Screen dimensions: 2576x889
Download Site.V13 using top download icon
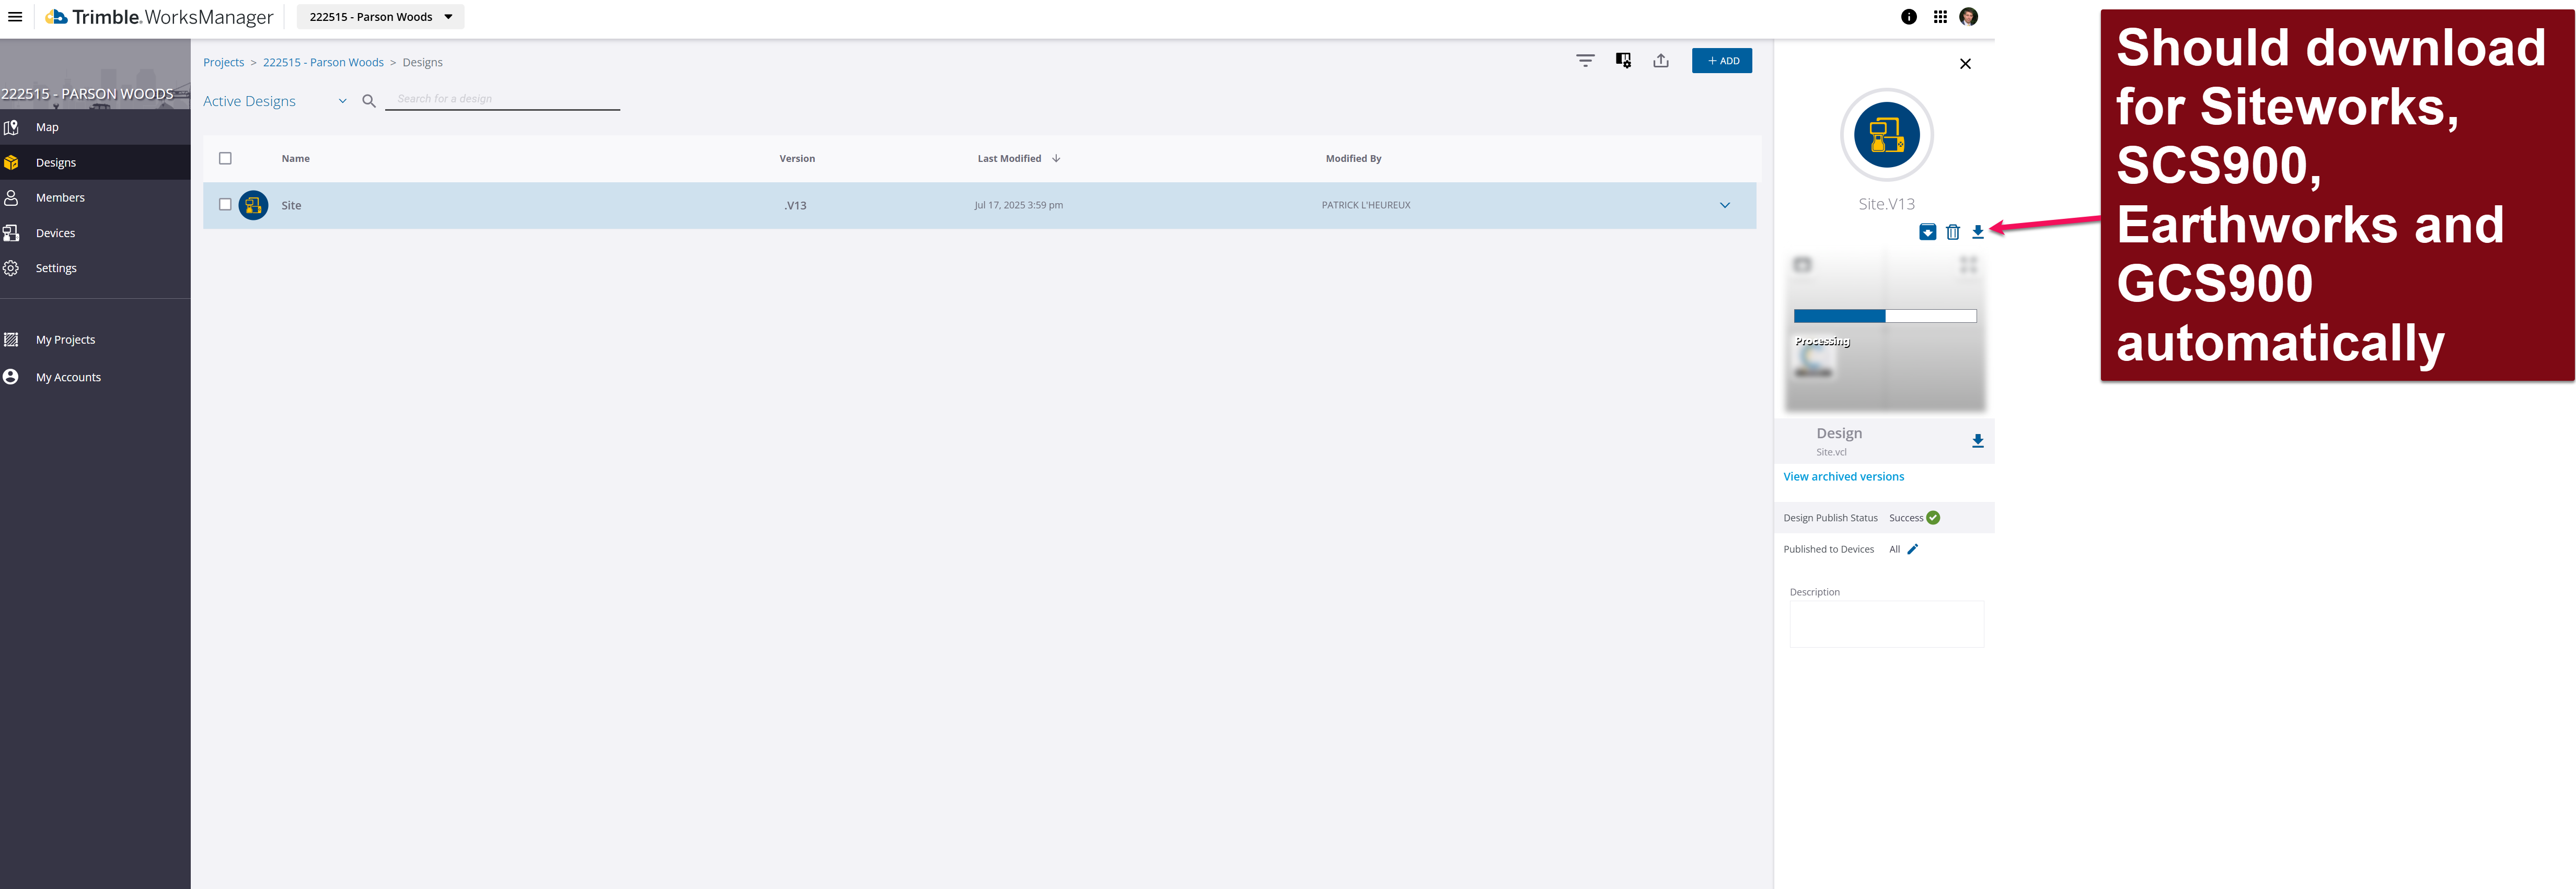coord(1977,232)
